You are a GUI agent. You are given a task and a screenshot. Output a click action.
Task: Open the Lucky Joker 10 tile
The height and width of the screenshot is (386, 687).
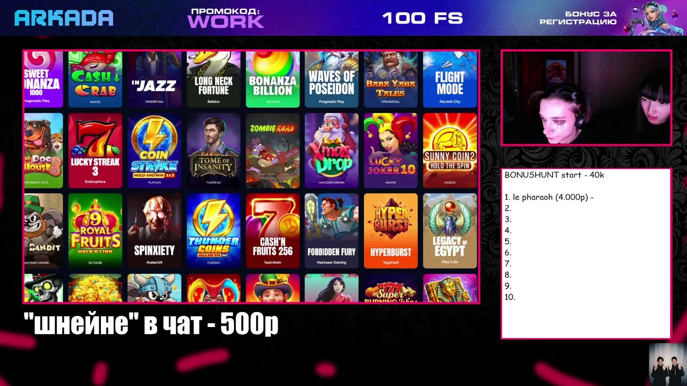pyautogui.click(x=391, y=151)
